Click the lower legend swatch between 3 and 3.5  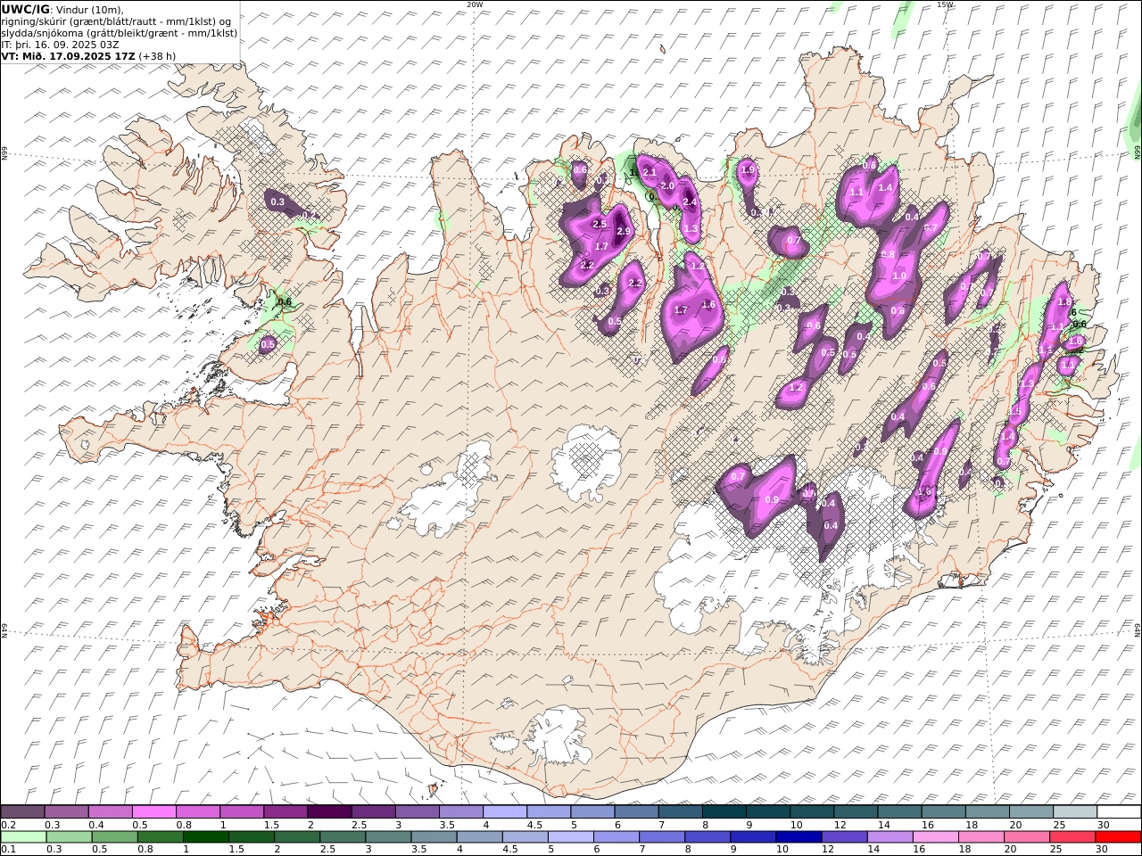pyautogui.click(x=388, y=837)
